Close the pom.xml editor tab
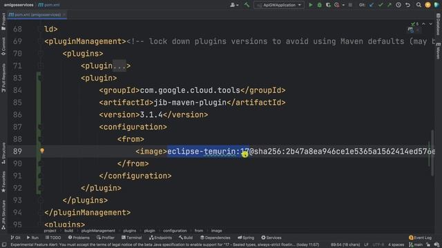 pos(64,14)
